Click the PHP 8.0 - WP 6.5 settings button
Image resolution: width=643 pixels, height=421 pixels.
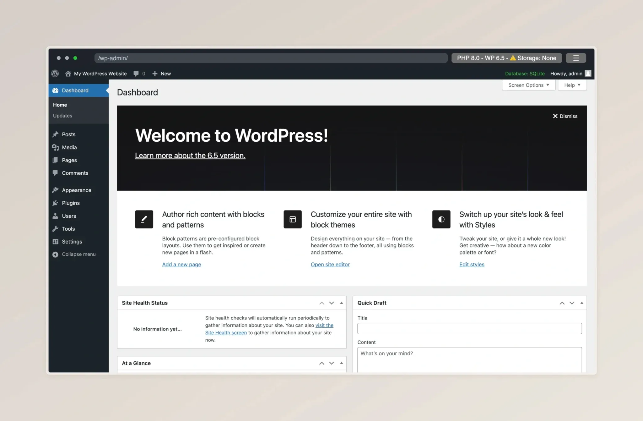pos(506,58)
